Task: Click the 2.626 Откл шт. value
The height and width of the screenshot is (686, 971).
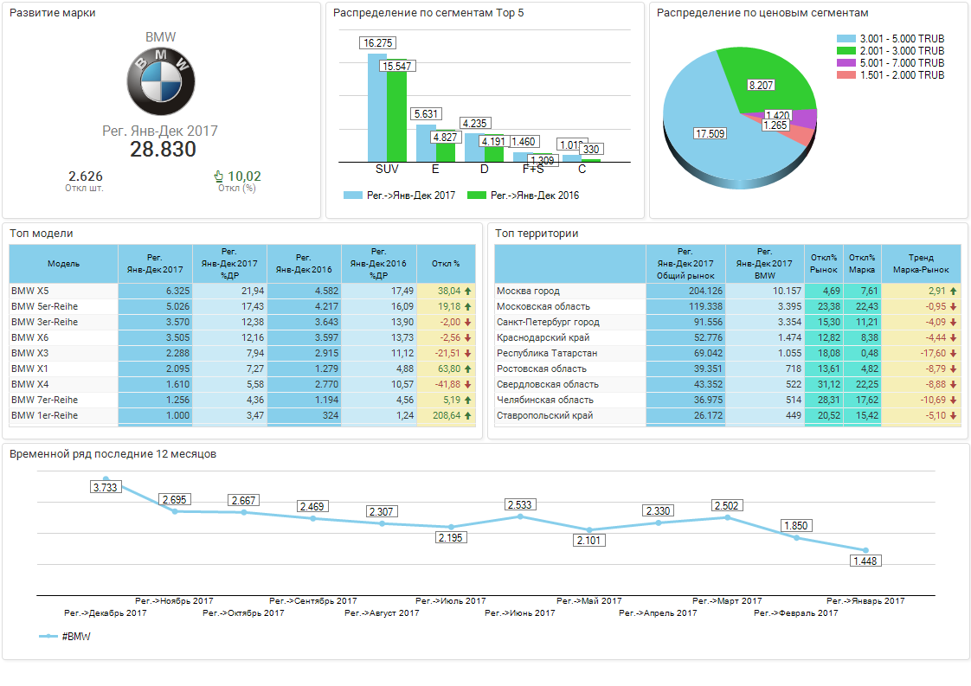Action: click(86, 176)
